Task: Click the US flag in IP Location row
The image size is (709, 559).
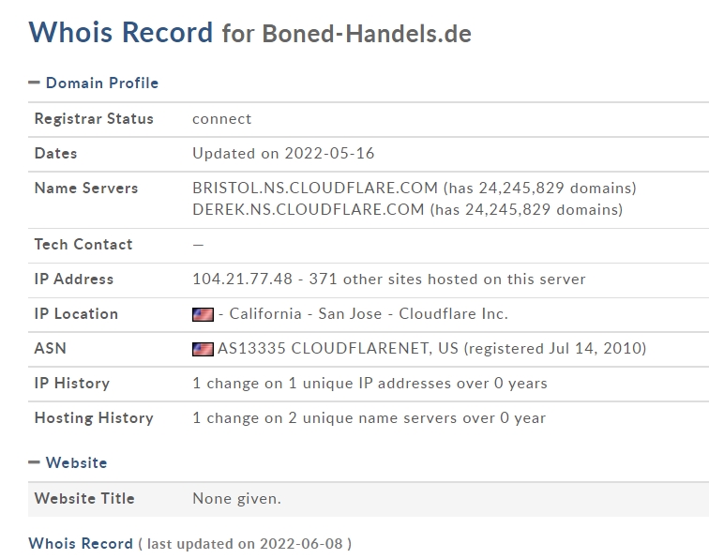Action: [x=203, y=314]
